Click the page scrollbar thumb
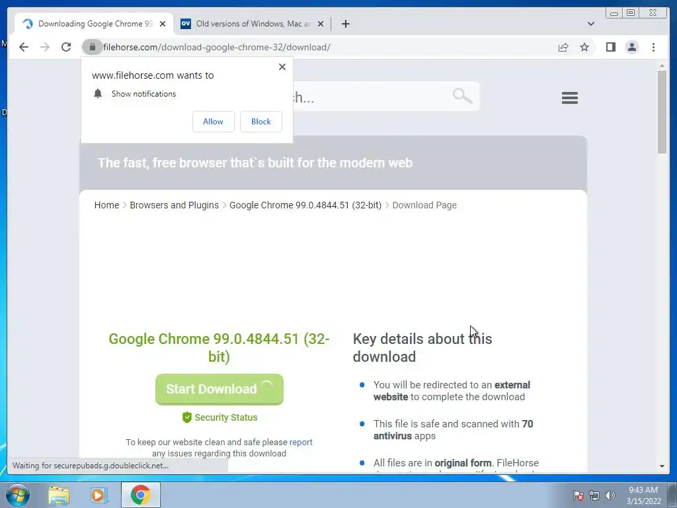Image resolution: width=677 pixels, height=508 pixels. tap(662, 111)
